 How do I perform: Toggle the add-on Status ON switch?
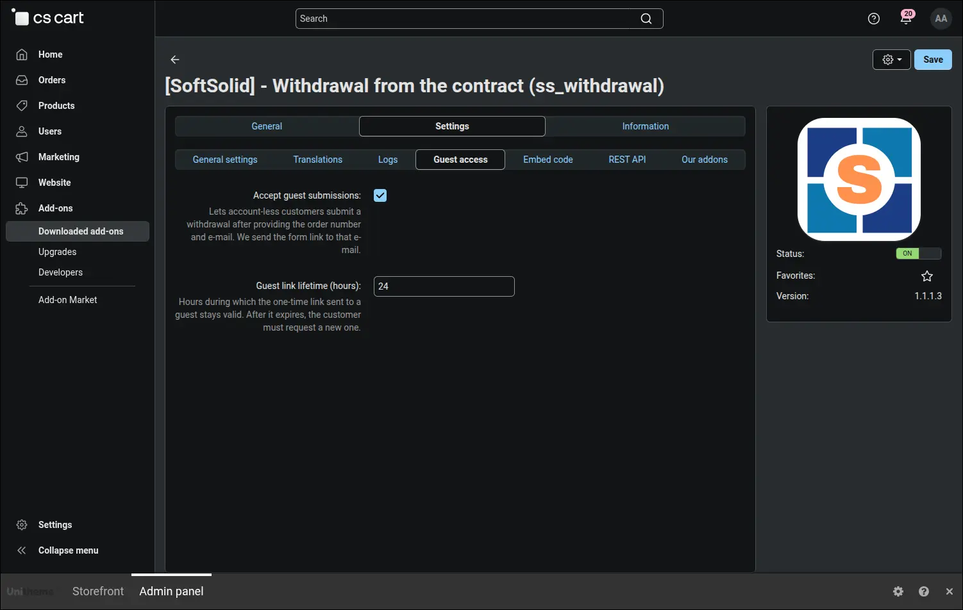point(918,253)
